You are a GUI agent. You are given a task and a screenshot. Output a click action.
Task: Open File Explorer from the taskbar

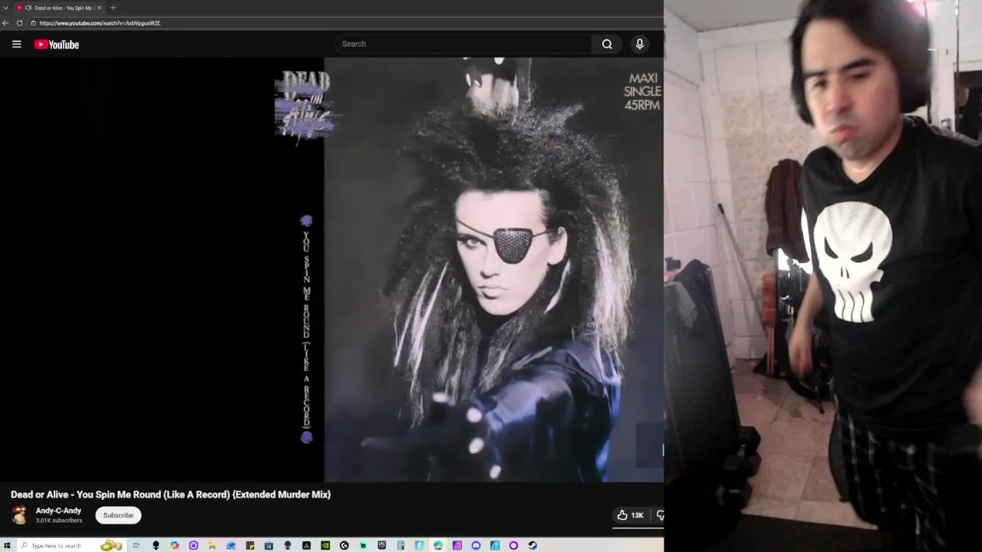[x=212, y=545]
